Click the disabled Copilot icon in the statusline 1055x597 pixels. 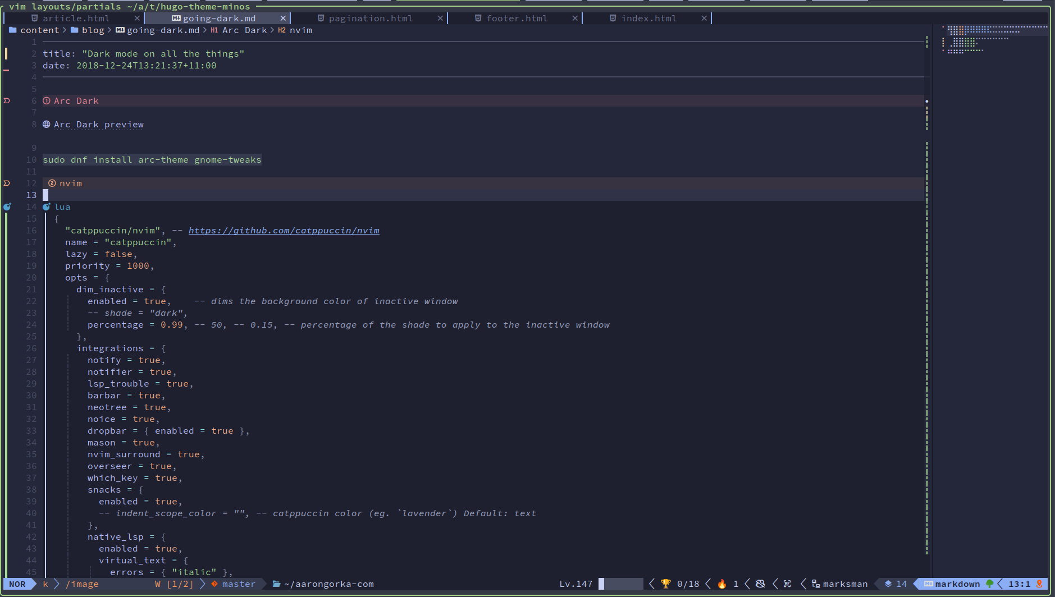pyautogui.click(x=760, y=584)
